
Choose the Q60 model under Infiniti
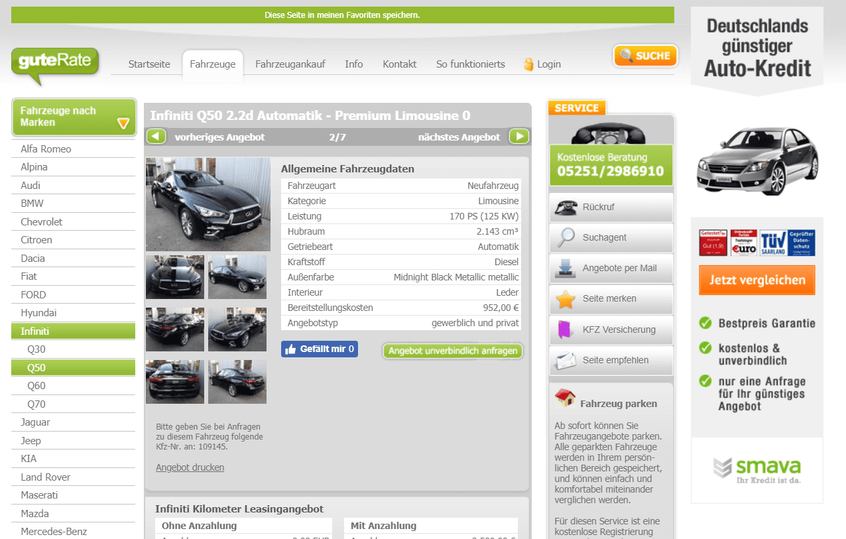pyautogui.click(x=73, y=386)
